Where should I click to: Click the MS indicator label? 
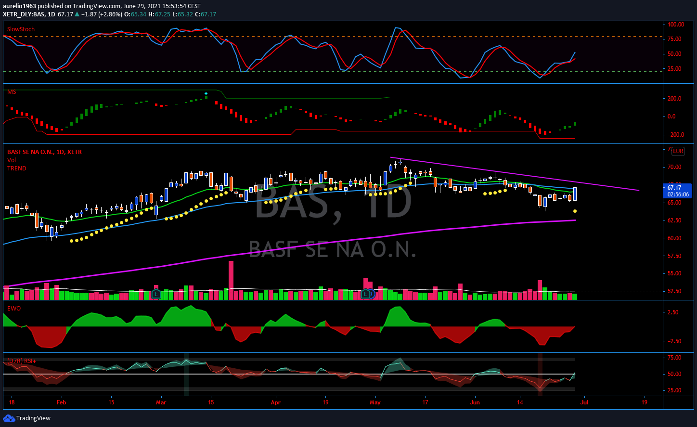pos(11,92)
